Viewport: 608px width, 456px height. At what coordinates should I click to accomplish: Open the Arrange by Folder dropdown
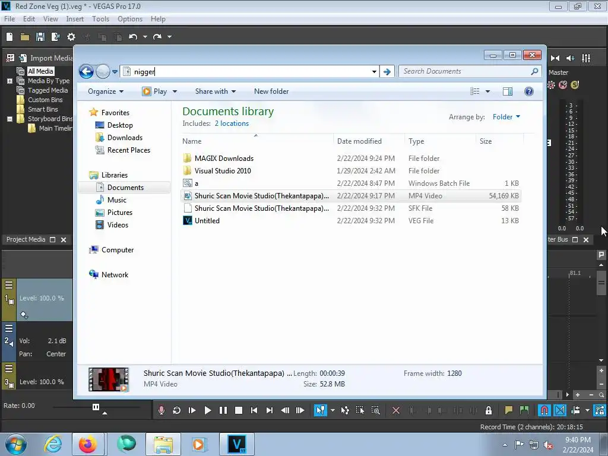(x=506, y=117)
